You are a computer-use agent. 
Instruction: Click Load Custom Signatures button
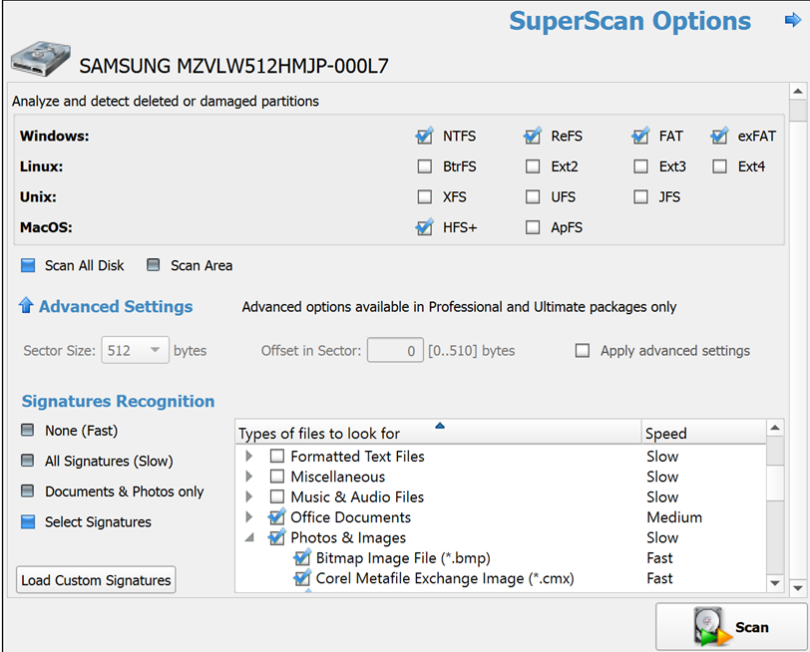click(x=96, y=580)
